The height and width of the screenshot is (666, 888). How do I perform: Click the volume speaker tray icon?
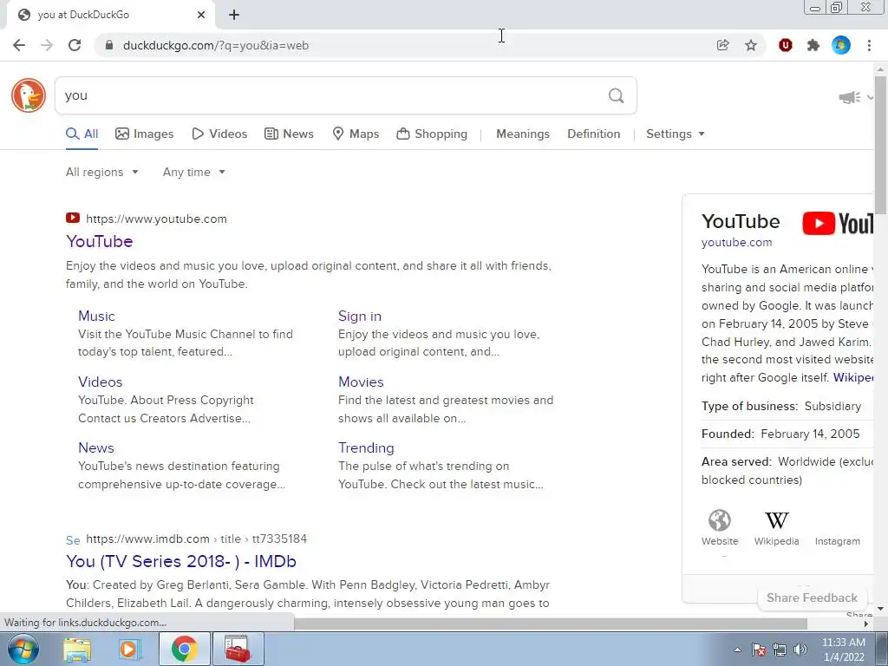point(800,650)
